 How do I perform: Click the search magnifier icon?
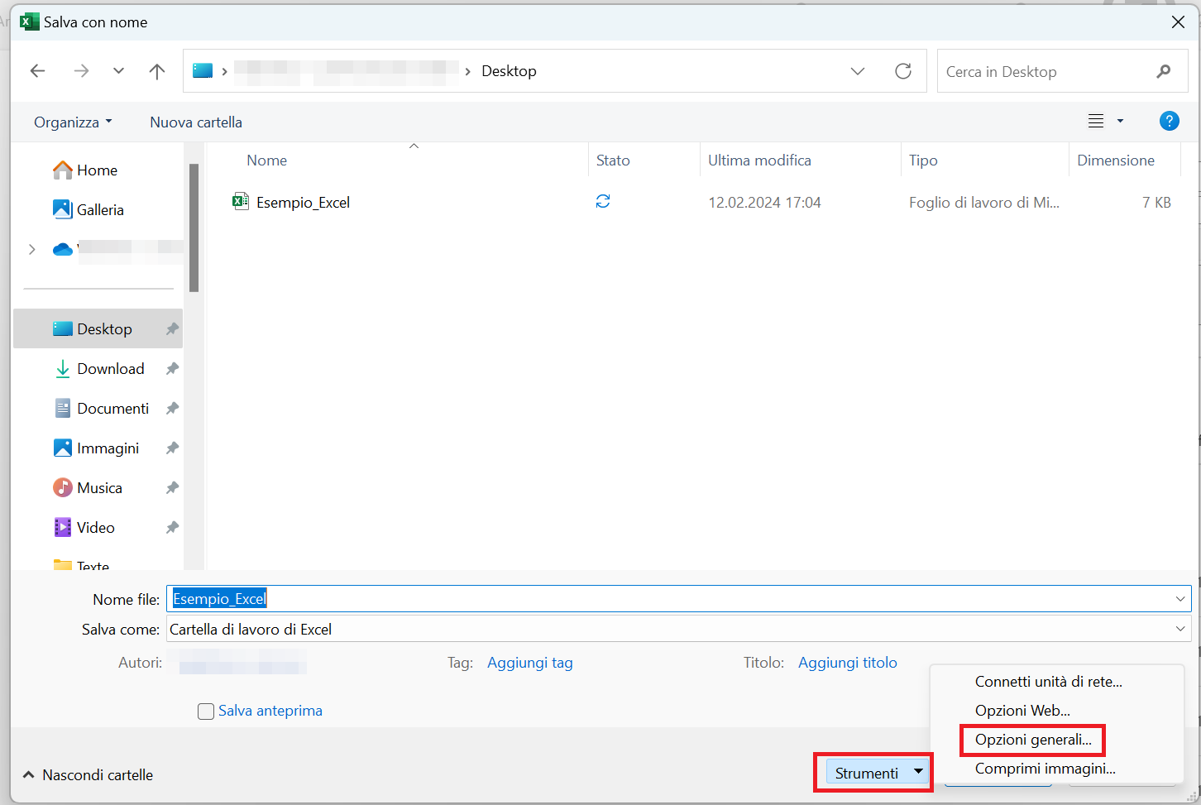1164,71
